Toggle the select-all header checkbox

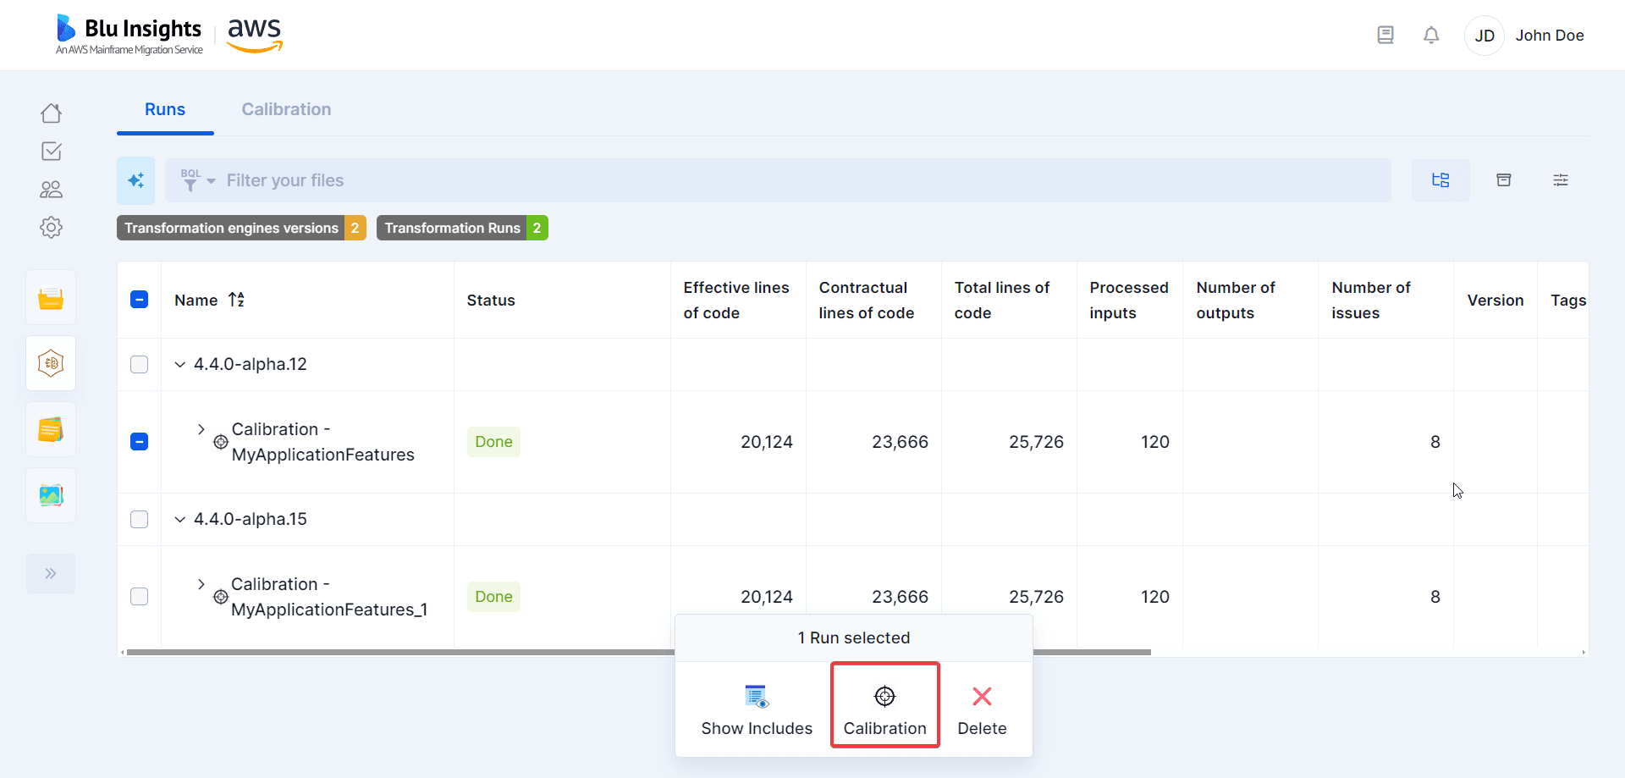140,300
